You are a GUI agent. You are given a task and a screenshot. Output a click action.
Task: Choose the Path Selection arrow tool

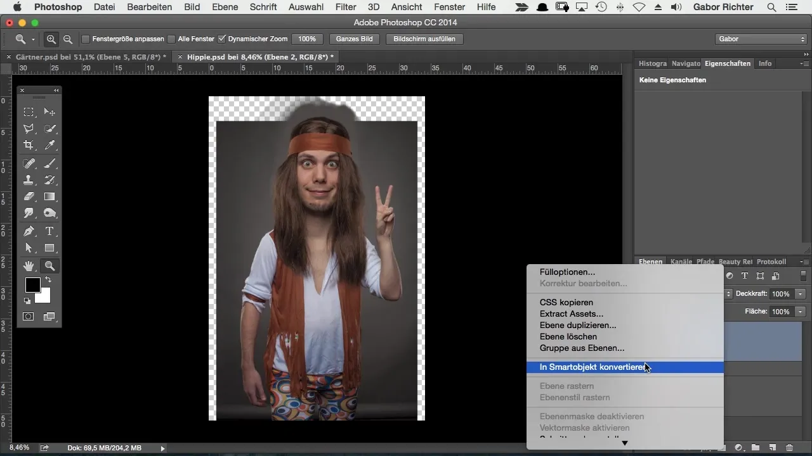[29, 248]
